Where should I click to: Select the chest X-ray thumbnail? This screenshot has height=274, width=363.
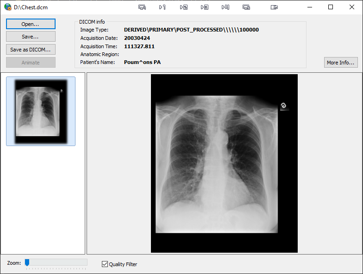(41, 111)
